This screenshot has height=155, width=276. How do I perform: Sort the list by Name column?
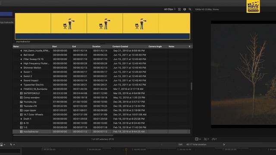[x=16, y=46]
